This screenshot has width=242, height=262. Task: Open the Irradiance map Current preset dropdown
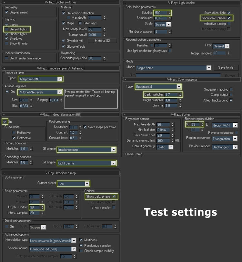click(86, 184)
